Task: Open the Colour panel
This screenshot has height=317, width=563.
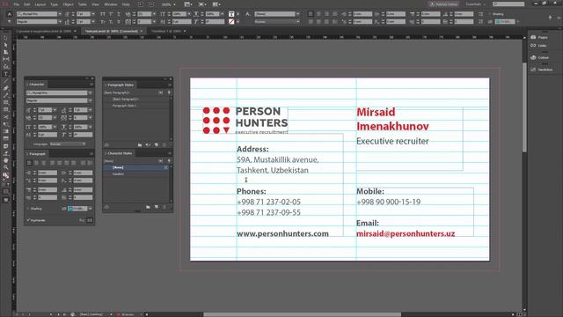Action: coord(539,57)
